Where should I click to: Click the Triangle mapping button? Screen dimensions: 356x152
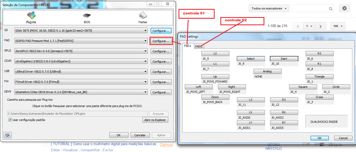coord(319,77)
